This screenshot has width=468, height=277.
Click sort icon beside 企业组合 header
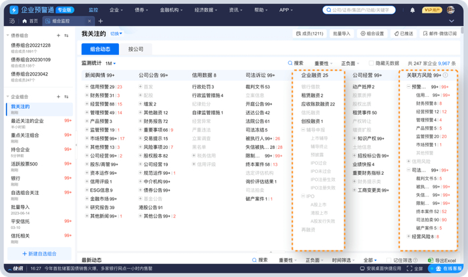click(x=66, y=97)
